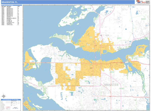151x111 pixels.
Task: Click the miles scale bar in legend
Action: click(15, 108)
